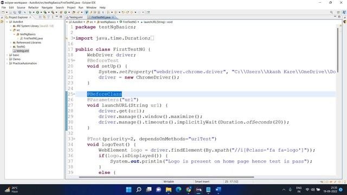
Task: Minimize the Project Explorer view
Action: tap(56, 17)
